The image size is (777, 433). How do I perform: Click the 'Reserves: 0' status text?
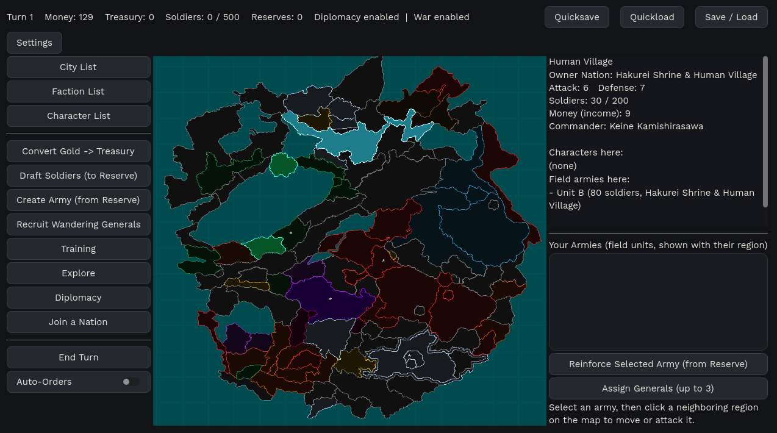277,17
